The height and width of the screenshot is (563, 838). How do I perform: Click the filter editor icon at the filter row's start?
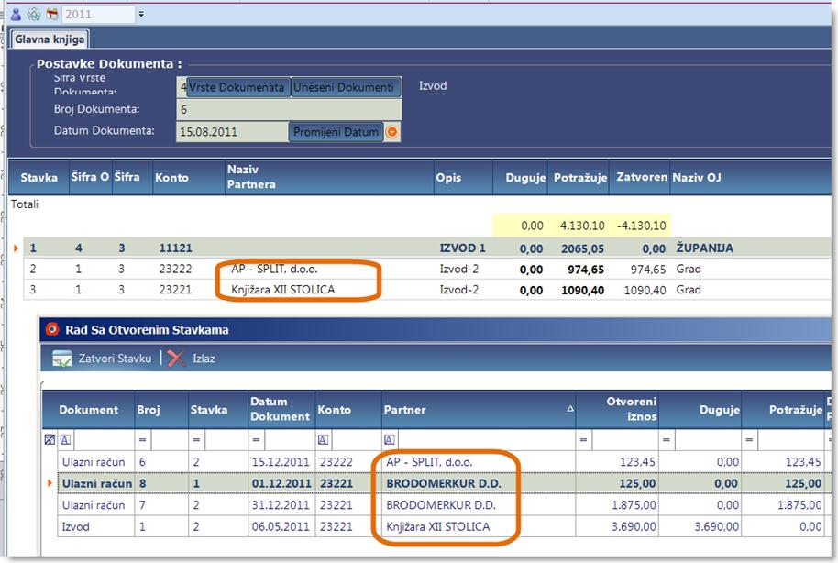tap(50, 439)
